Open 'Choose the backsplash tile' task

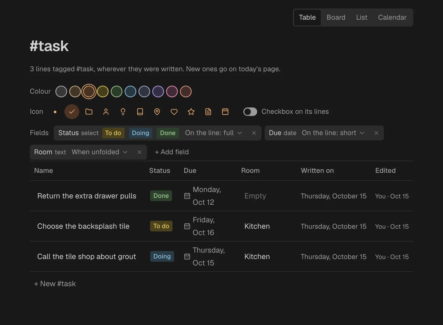click(83, 226)
